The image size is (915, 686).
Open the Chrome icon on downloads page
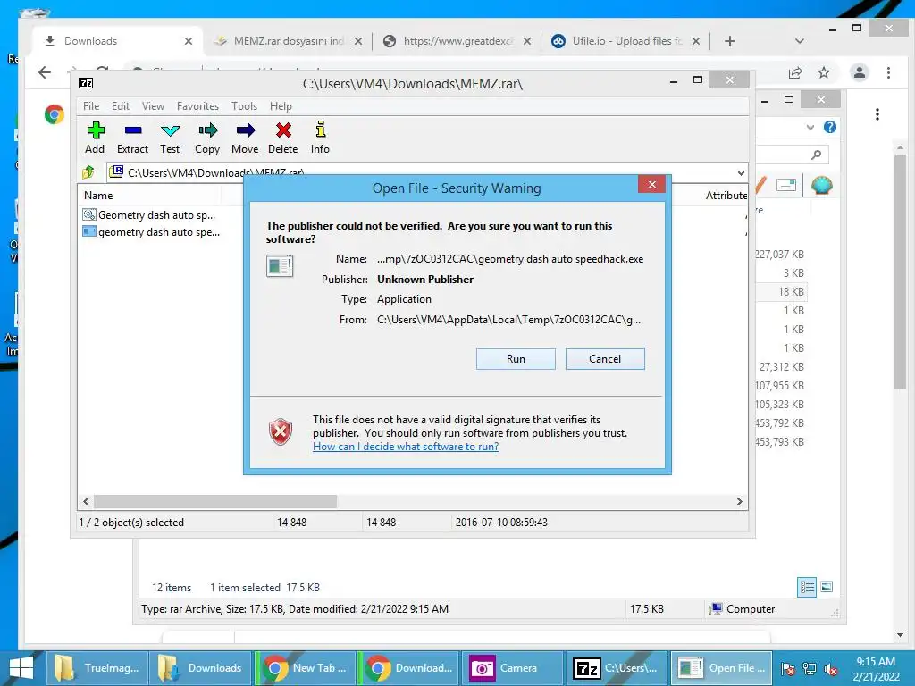[54, 114]
